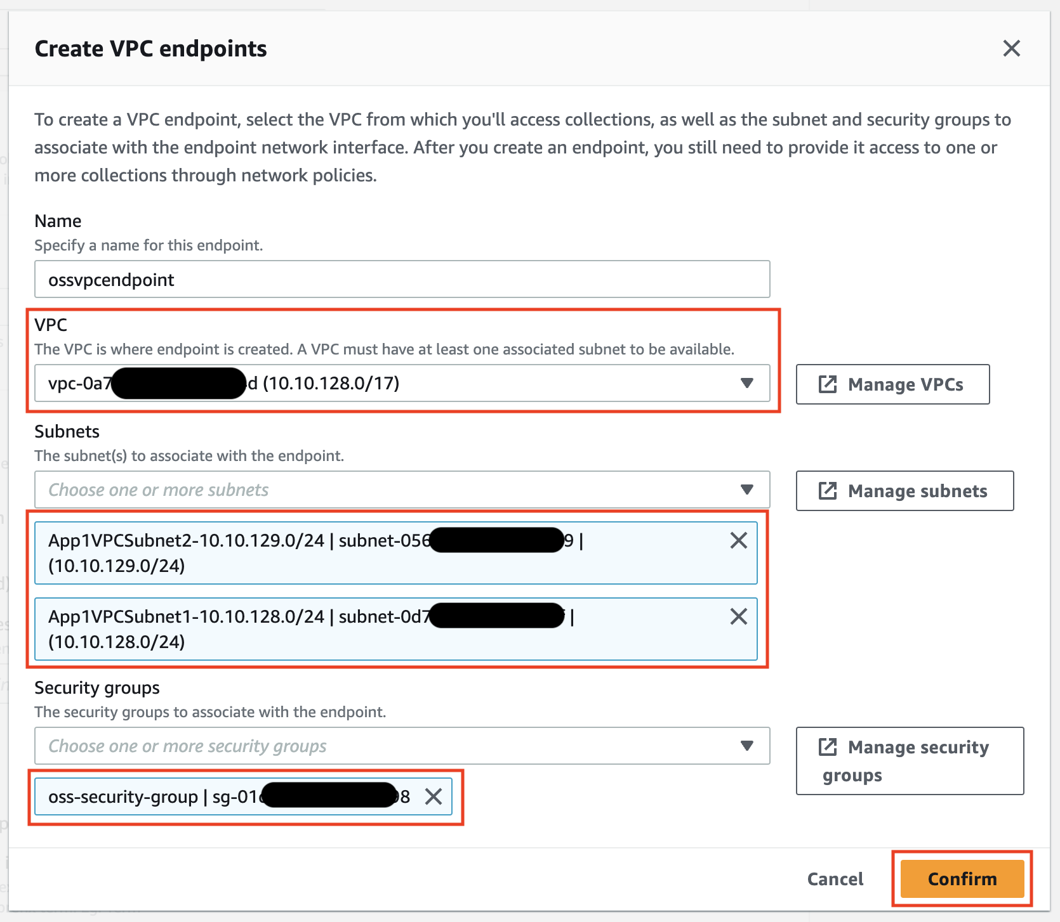
Task: Remove the oss-security-group selection
Action: 434,796
